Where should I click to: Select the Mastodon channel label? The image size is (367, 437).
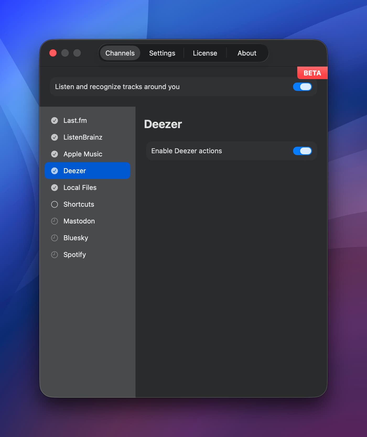pos(79,221)
